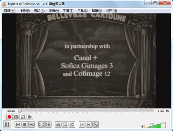
Task: Toggle loop repeat mode icon
Action: (x=65, y=124)
